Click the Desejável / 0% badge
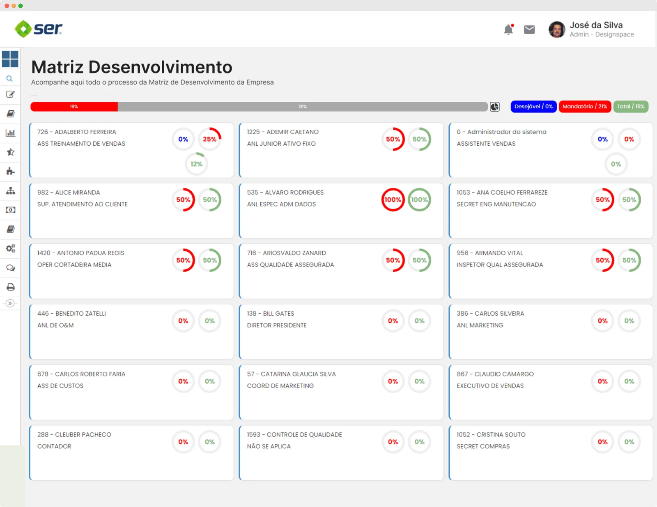Image resolution: width=657 pixels, height=507 pixels. click(x=533, y=106)
